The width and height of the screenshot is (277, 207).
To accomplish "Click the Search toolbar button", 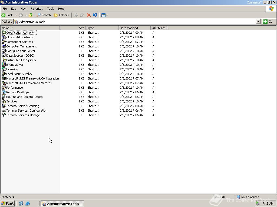I will 44,15.
